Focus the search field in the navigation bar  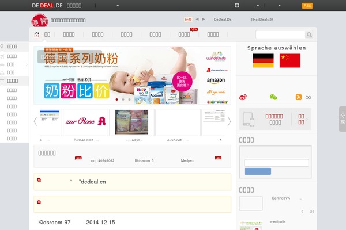point(280,34)
